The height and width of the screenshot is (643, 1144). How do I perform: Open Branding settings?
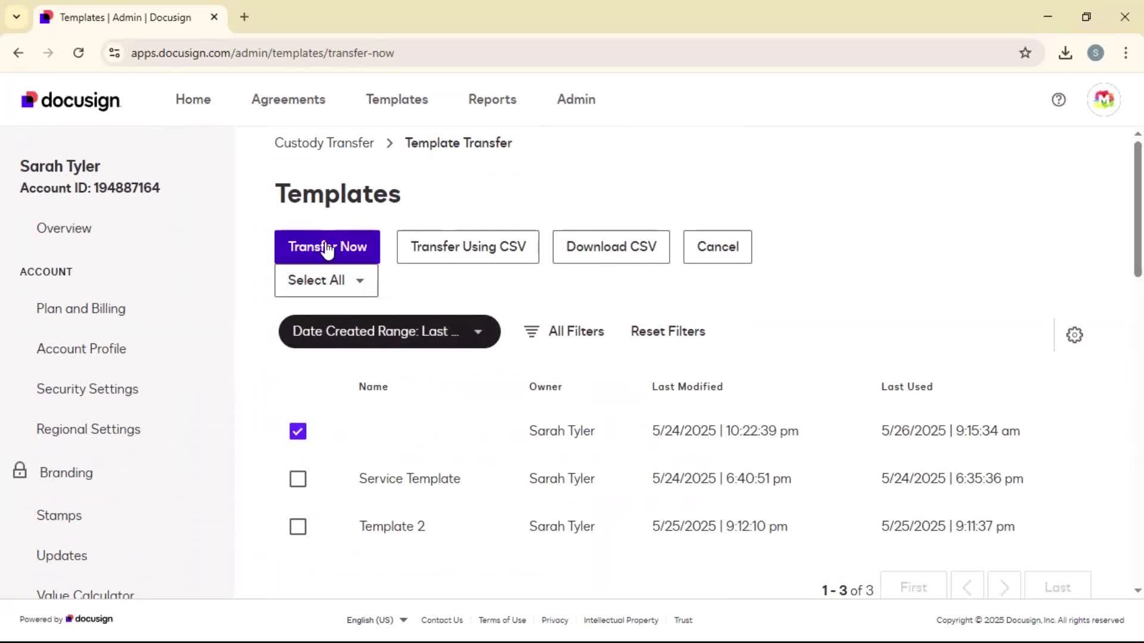[x=66, y=473]
